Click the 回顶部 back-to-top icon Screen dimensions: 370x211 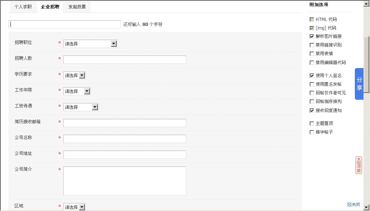358,165
